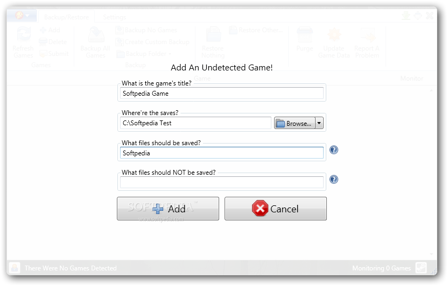This screenshot has width=448, height=286.
Task: Click the game's title input field
Action: coord(222,93)
